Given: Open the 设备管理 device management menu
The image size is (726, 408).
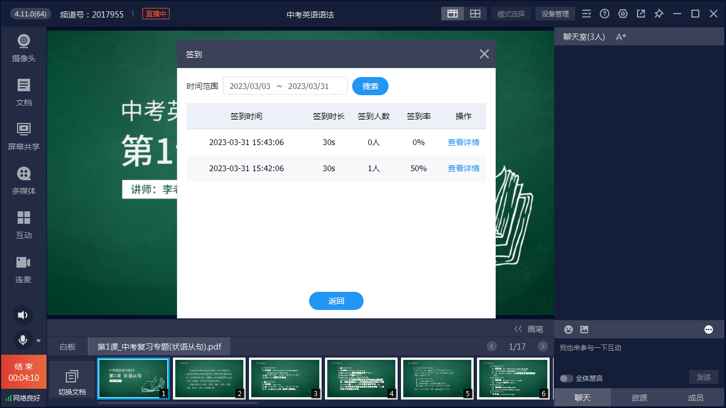Looking at the screenshot, I should [555, 14].
